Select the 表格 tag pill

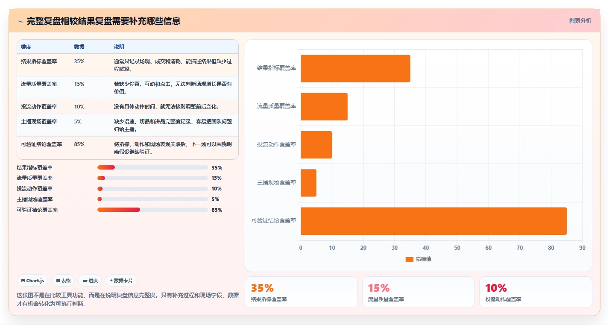63,281
